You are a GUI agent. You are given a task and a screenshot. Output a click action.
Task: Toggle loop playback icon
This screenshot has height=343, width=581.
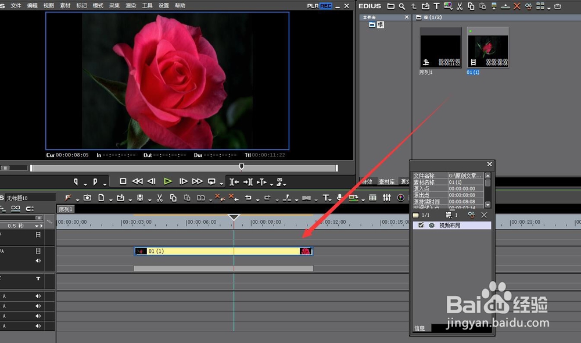[x=211, y=181]
